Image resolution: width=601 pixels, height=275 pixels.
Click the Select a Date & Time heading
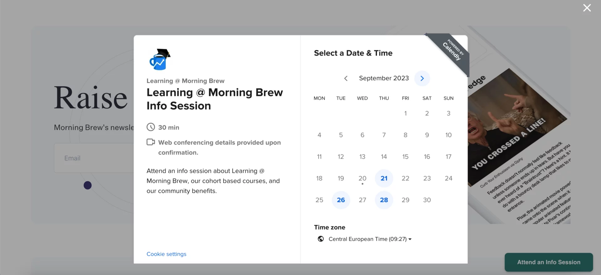tap(353, 53)
